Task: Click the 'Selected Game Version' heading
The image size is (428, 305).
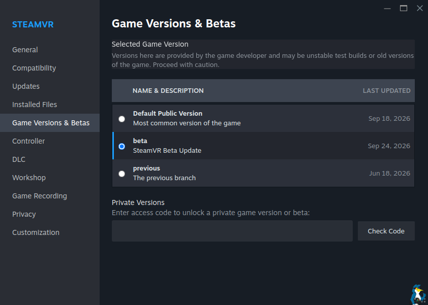Action: [x=150, y=45]
